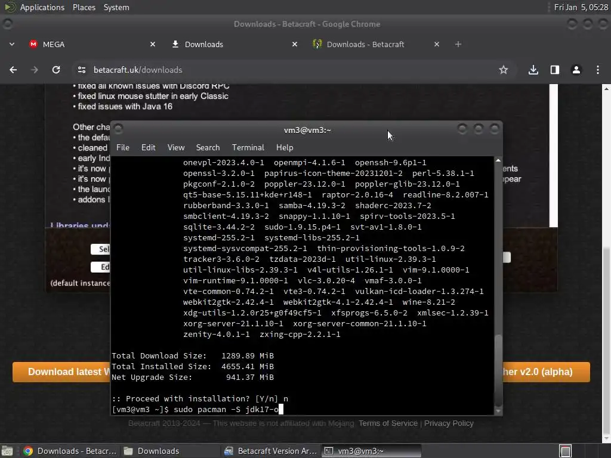Click the Chrome forward arrow
The width and height of the screenshot is (611, 458).
coord(35,70)
